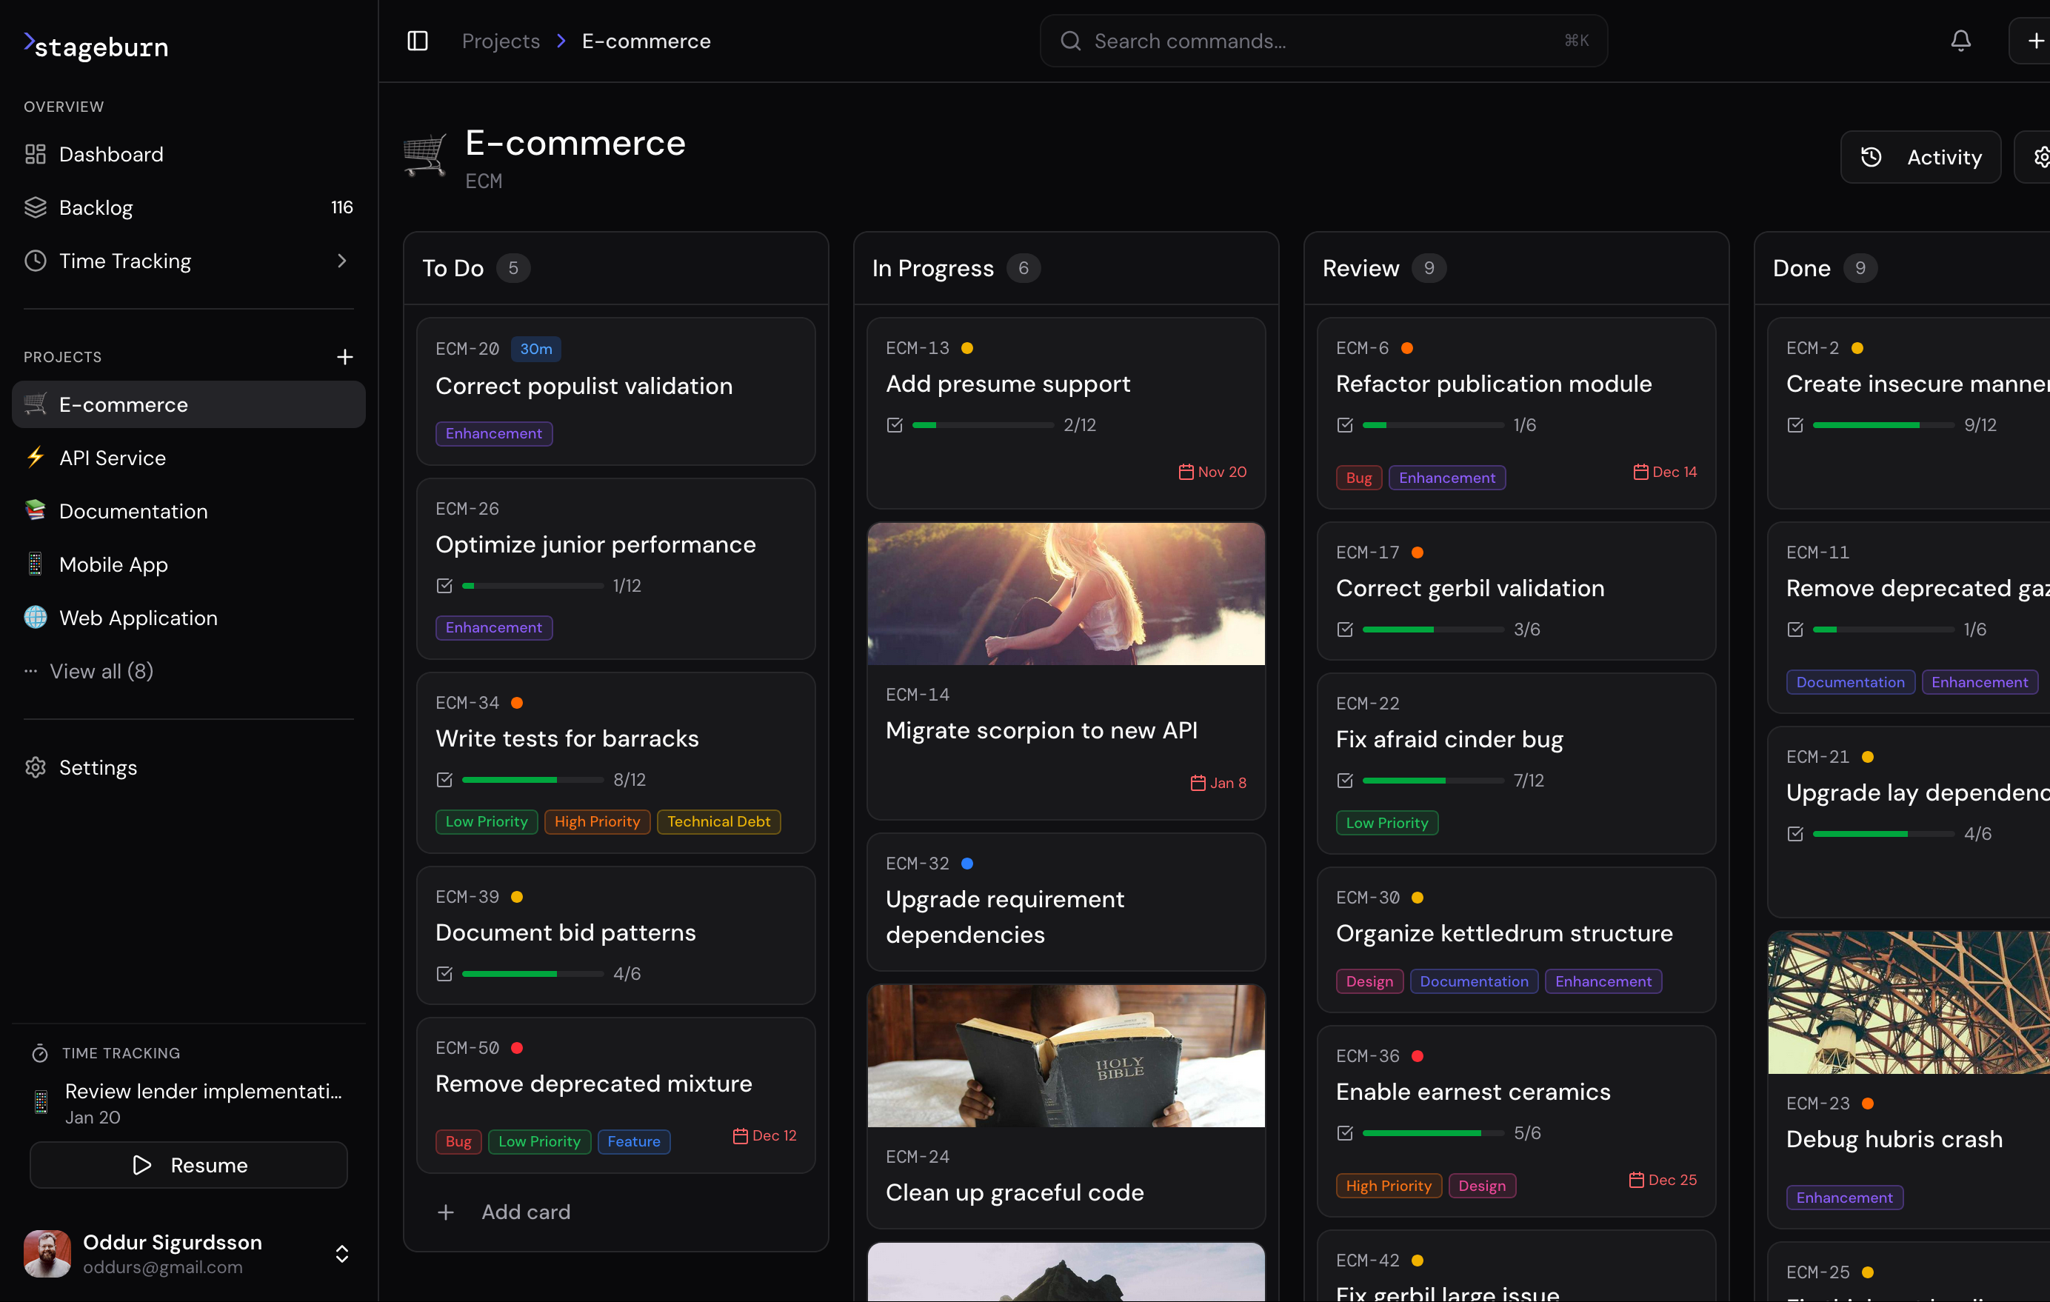The width and height of the screenshot is (2050, 1302).
Task: Expand View all (8) projects
Action: pyautogui.click(x=101, y=671)
